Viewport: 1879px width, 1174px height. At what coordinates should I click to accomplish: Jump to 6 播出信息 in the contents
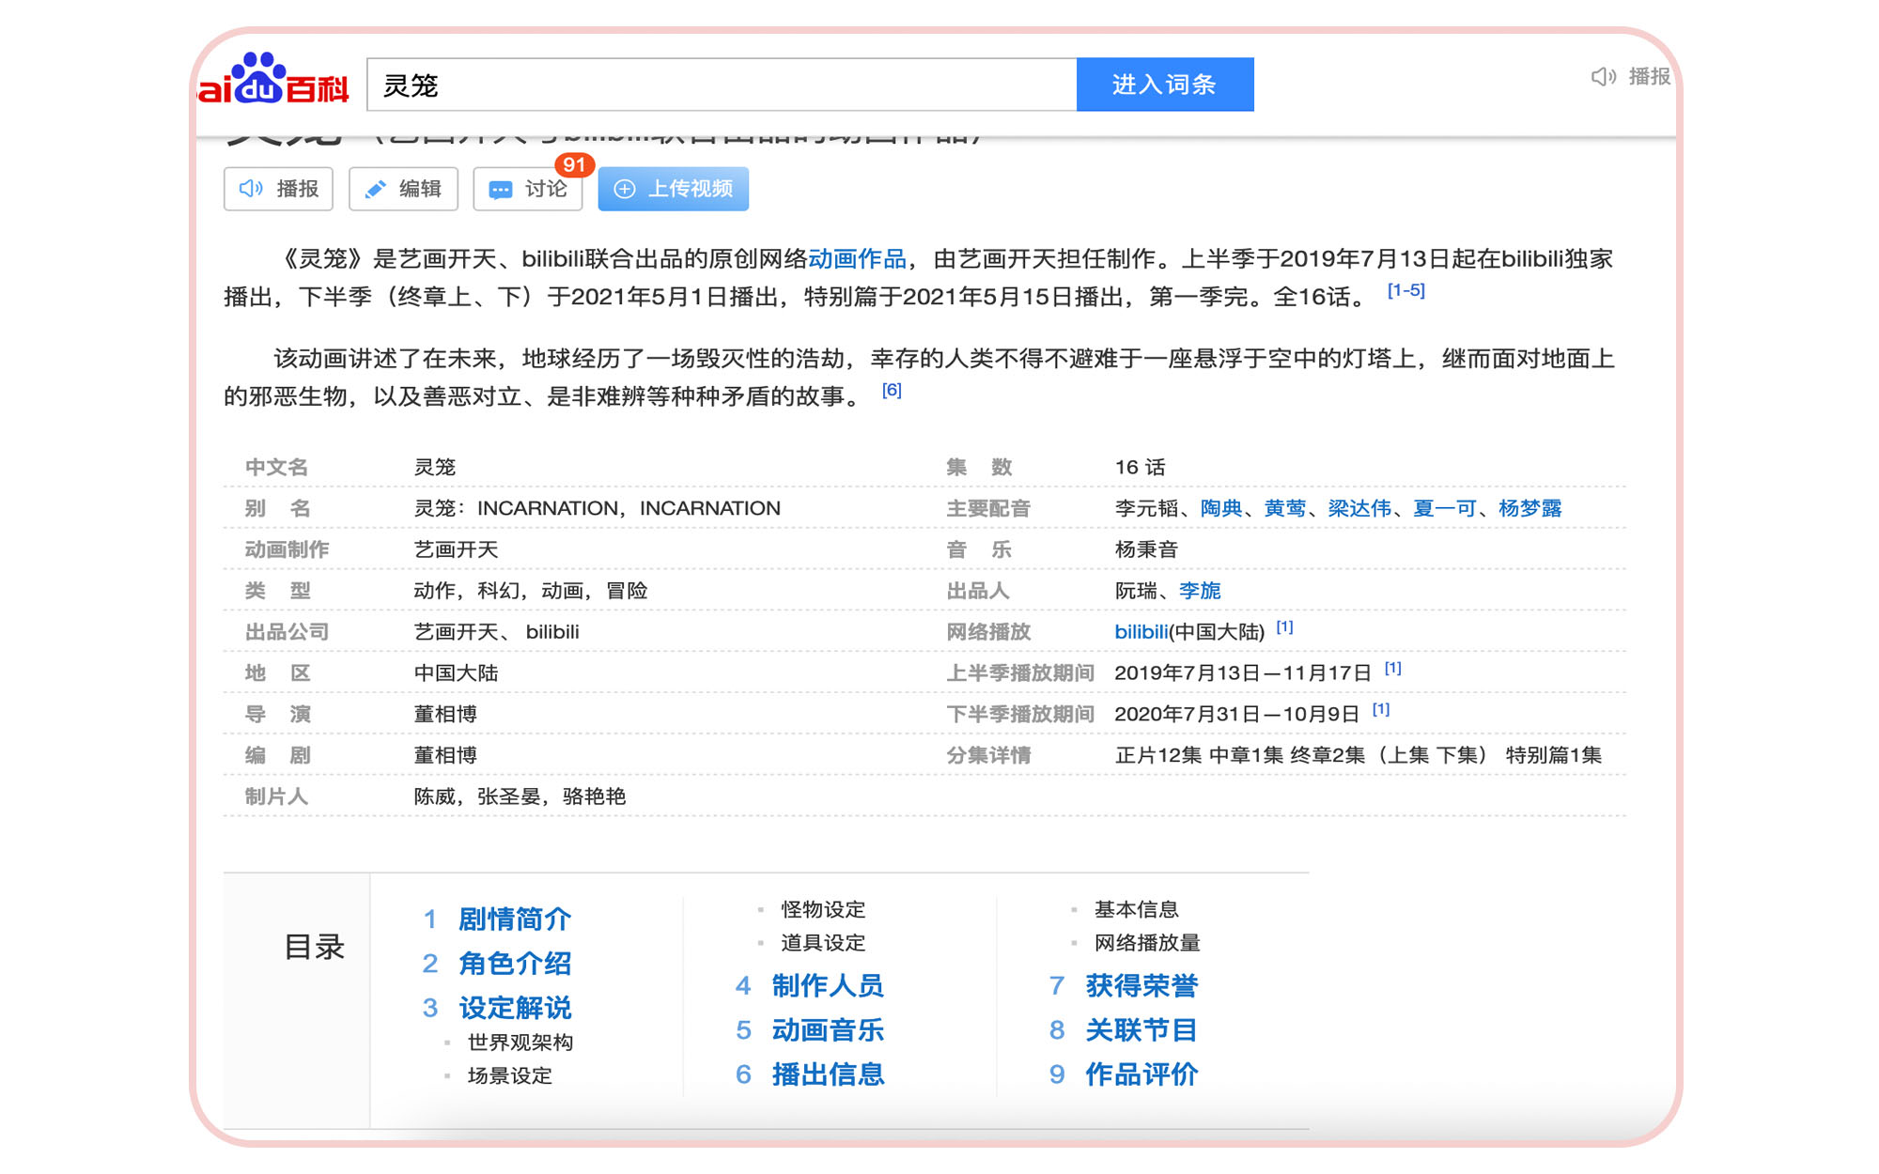point(810,1074)
